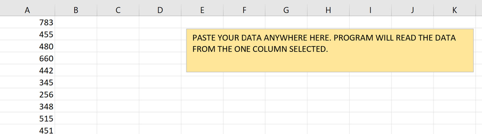This screenshot has height=134, width=482.
Task: Select column I header
Action: (x=370, y=10)
